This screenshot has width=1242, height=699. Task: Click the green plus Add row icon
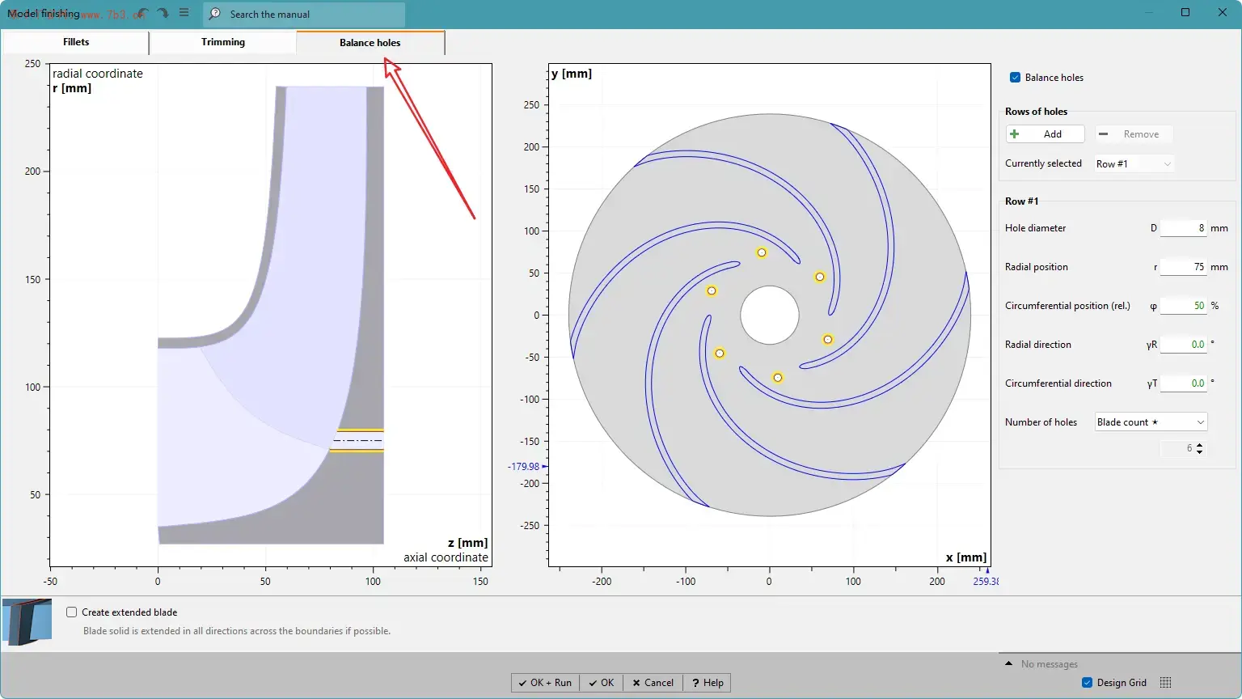coord(1014,134)
